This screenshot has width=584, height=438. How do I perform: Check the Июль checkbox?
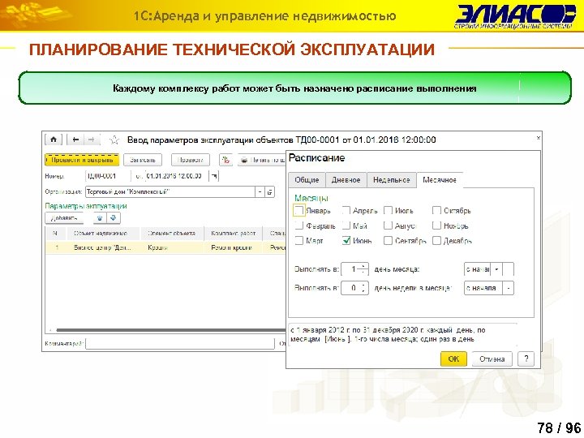click(388, 210)
